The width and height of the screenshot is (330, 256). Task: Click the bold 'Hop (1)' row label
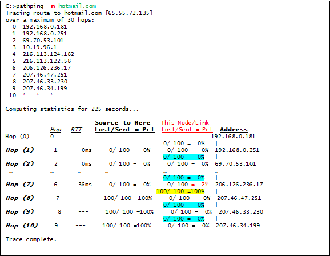pos(19,150)
